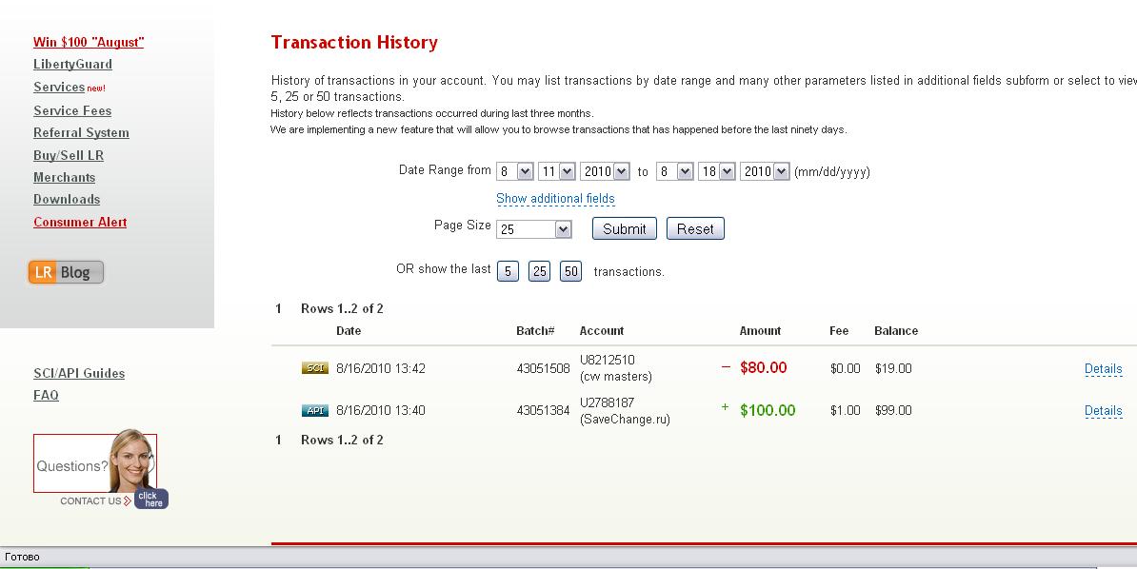View Details for the SaveChange.ru transaction

tap(1103, 411)
